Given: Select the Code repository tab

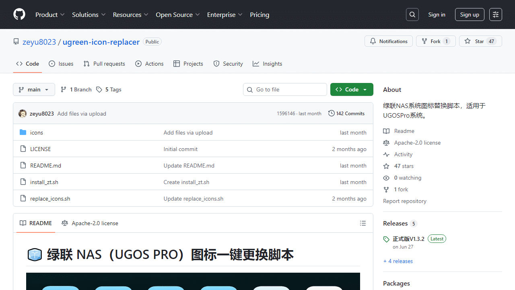Looking at the screenshot, I should (x=27, y=64).
